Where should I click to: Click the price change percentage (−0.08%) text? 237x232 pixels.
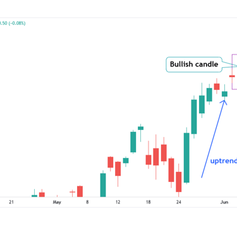click(17, 23)
